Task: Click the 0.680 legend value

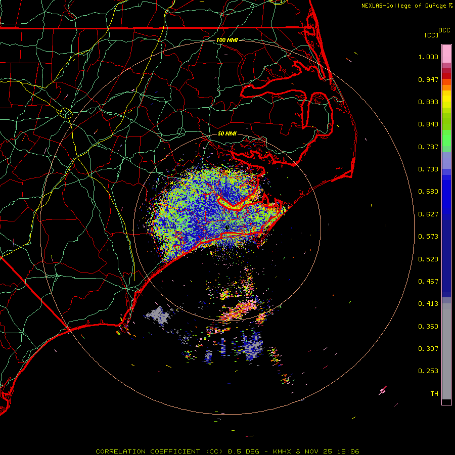Action: (428, 192)
